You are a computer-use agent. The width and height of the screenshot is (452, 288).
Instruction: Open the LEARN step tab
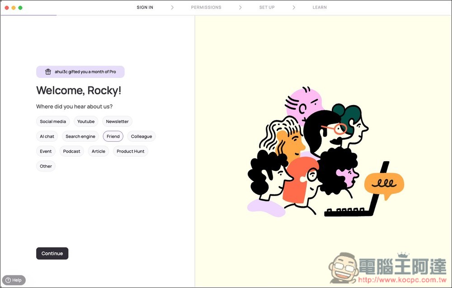pyautogui.click(x=320, y=8)
